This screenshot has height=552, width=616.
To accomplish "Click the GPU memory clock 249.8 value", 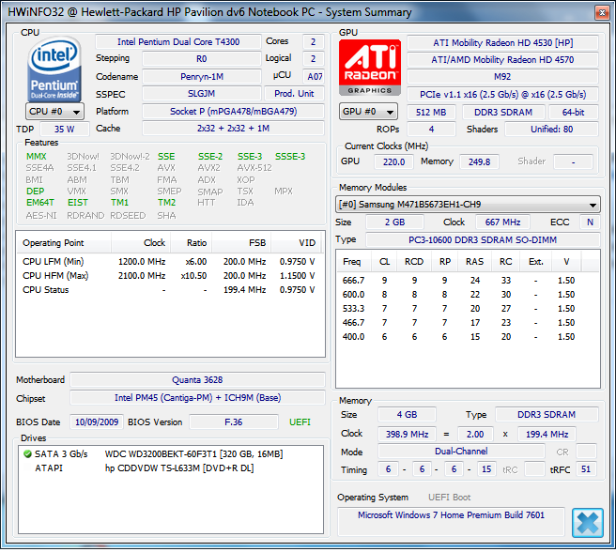I will click(x=479, y=161).
